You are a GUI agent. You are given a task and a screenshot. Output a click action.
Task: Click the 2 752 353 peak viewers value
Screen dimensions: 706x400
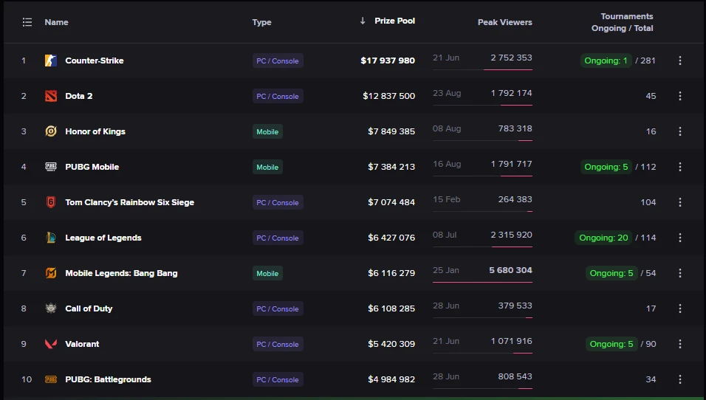(x=512, y=58)
